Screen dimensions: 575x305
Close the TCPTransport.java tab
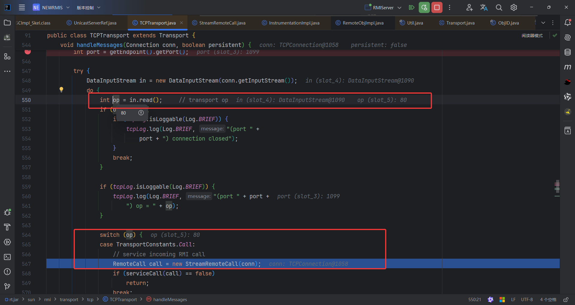[181, 23]
